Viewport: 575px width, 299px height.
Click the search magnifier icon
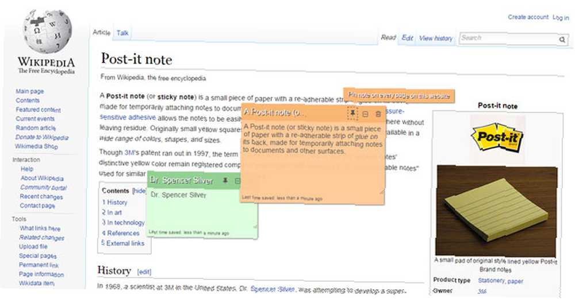[x=562, y=40]
